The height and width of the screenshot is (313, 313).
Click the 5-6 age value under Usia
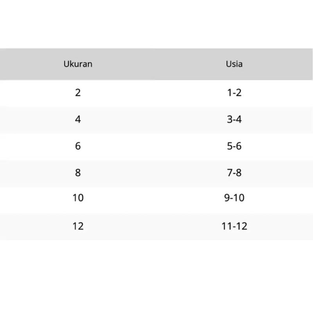pos(234,146)
